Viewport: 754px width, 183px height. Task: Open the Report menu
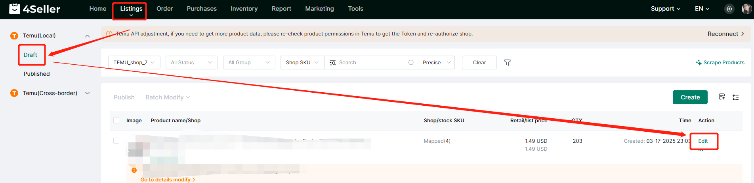pyautogui.click(x=281, y=9)
